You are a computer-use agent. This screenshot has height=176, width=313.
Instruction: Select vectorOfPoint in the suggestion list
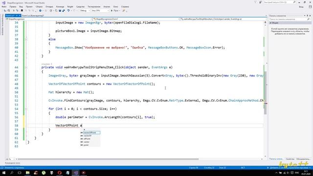click(90, 132)
